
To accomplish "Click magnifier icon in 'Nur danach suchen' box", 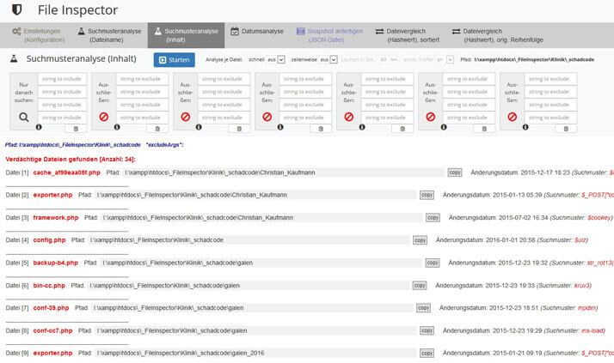I will tap(24, 117).
